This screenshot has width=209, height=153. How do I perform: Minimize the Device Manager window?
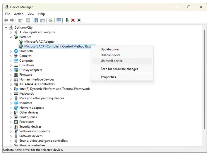(177, 7)
